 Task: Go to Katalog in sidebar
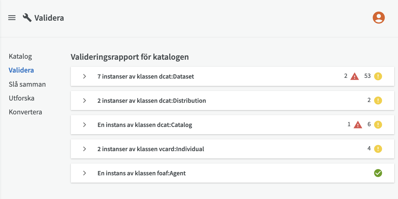20,56
